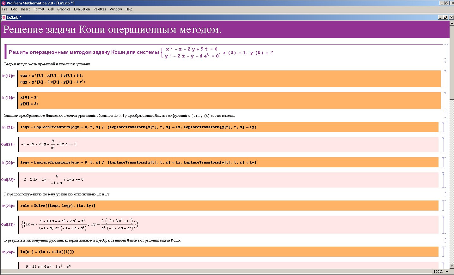The height and width of the screenshot is (275, 454).
Task: Click the Ex3.nb notebook document icon
Action: click(x=4, y=17)
